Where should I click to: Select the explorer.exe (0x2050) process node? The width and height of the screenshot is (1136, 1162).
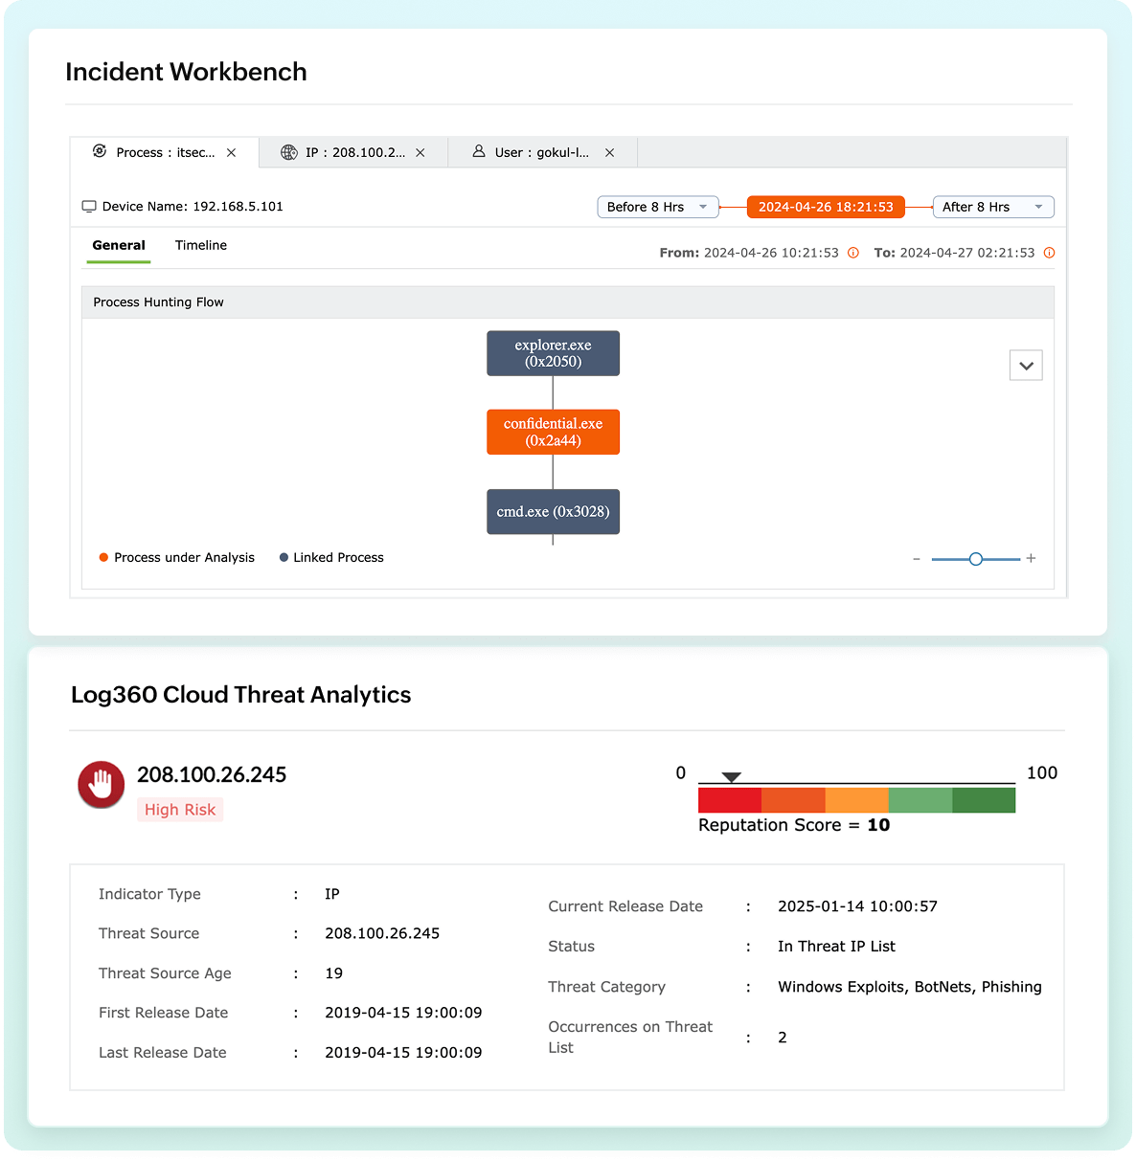pos(554,353)
